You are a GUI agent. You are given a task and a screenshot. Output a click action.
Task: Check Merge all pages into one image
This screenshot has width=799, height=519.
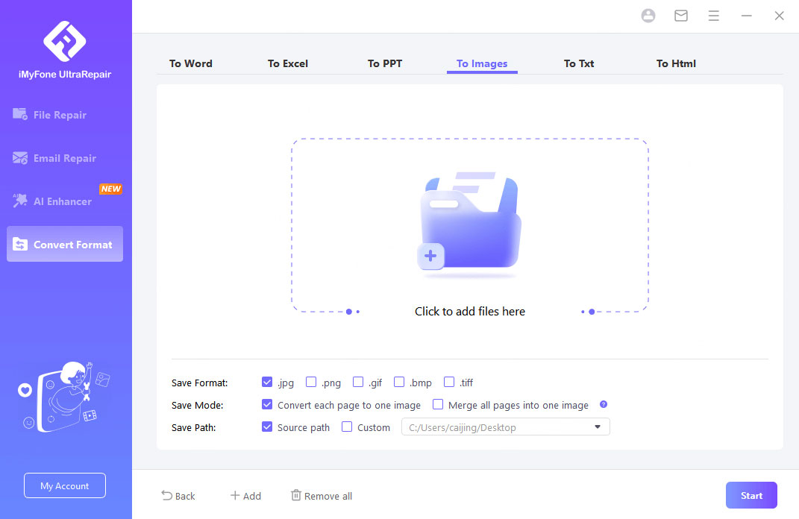(x=438, y=405)
